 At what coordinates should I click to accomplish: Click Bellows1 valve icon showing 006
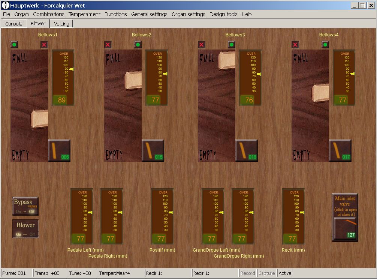click(59, 150)
